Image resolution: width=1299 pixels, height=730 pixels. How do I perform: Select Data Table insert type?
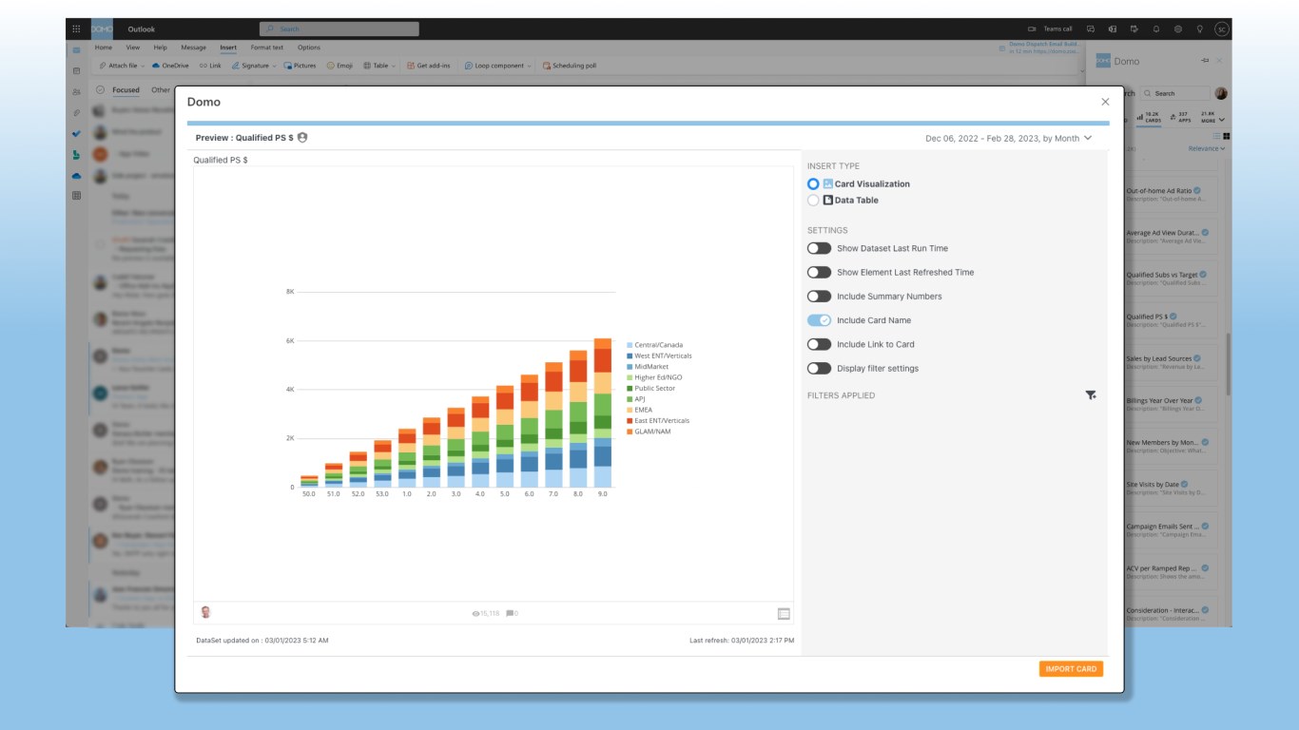pyautogui.click(x=813, y=201)
